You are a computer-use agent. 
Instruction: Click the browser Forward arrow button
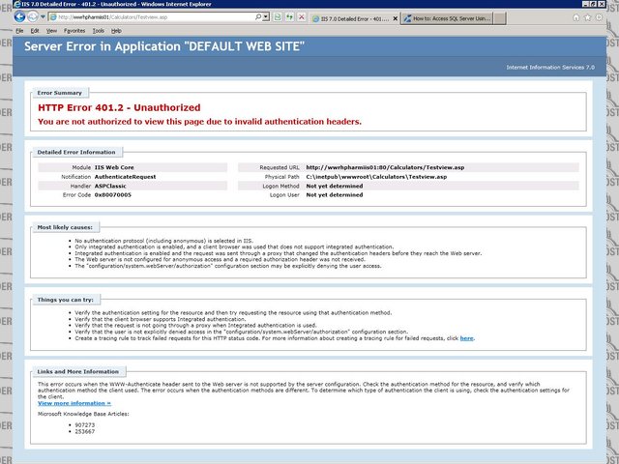tap(33, 16)
